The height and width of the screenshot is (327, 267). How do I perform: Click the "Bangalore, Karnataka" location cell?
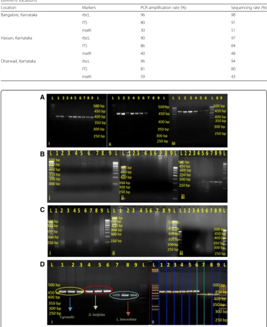[19, 15]
